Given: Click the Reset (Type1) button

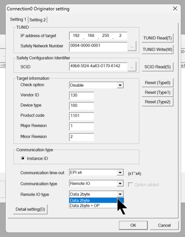Looking at the screenshot, I should [158, 92].
